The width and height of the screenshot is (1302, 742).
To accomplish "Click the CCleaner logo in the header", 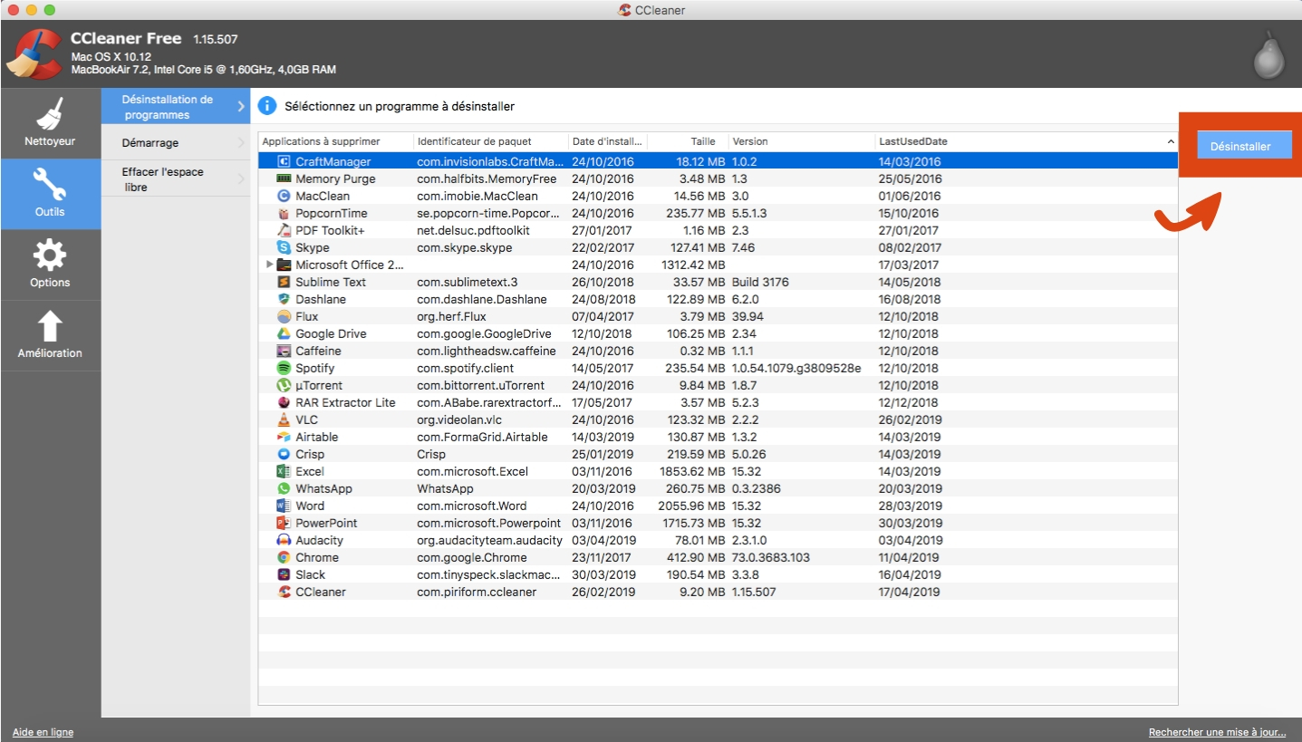I will (x=34, y=53).
